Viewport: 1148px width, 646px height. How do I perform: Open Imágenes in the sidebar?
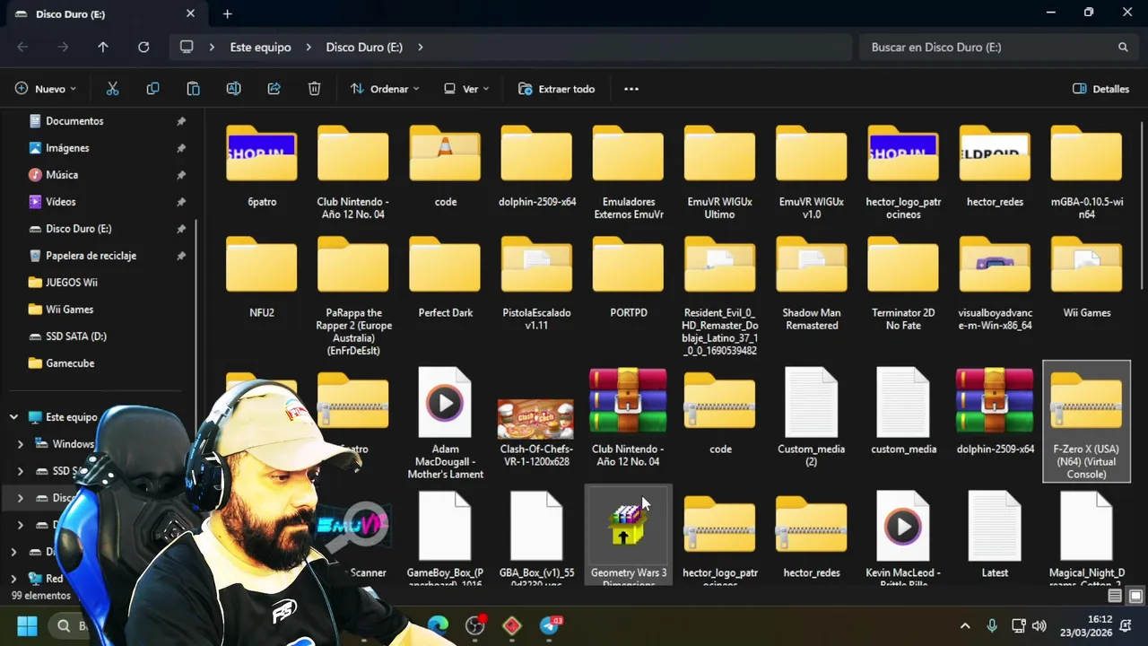(x=67, y=148)
